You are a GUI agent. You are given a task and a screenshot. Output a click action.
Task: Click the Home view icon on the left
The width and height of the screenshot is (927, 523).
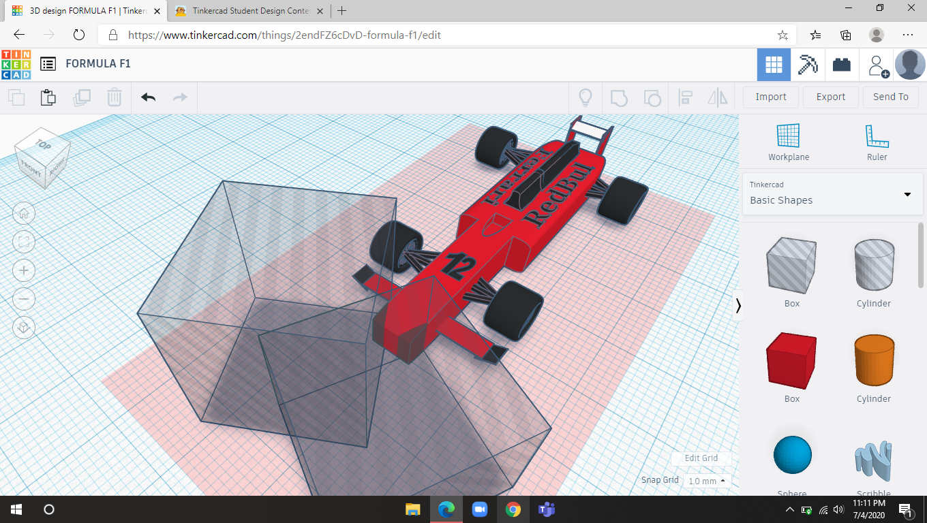click(x=24, y=213)
